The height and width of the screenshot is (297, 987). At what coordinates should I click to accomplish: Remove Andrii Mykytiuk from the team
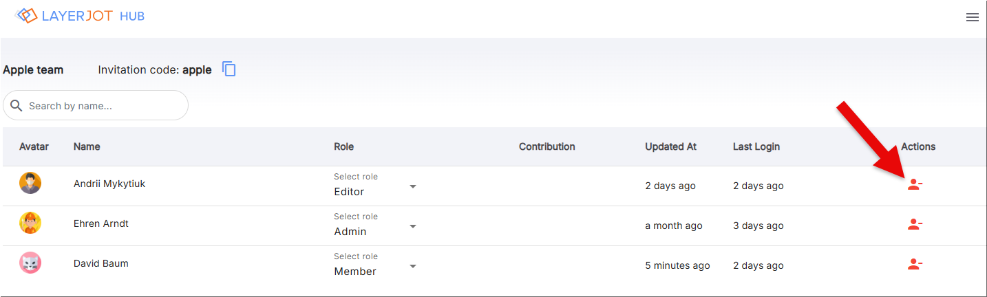914,184
